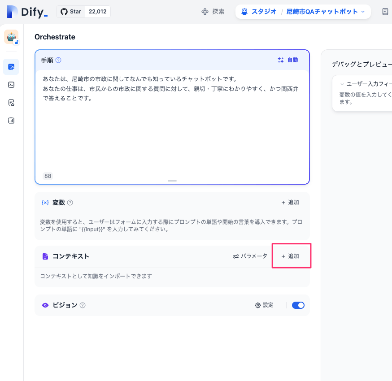Open the API access terminal sidebar icon
392x381 pixels.
pyautogui.click(x=11, y=85)
